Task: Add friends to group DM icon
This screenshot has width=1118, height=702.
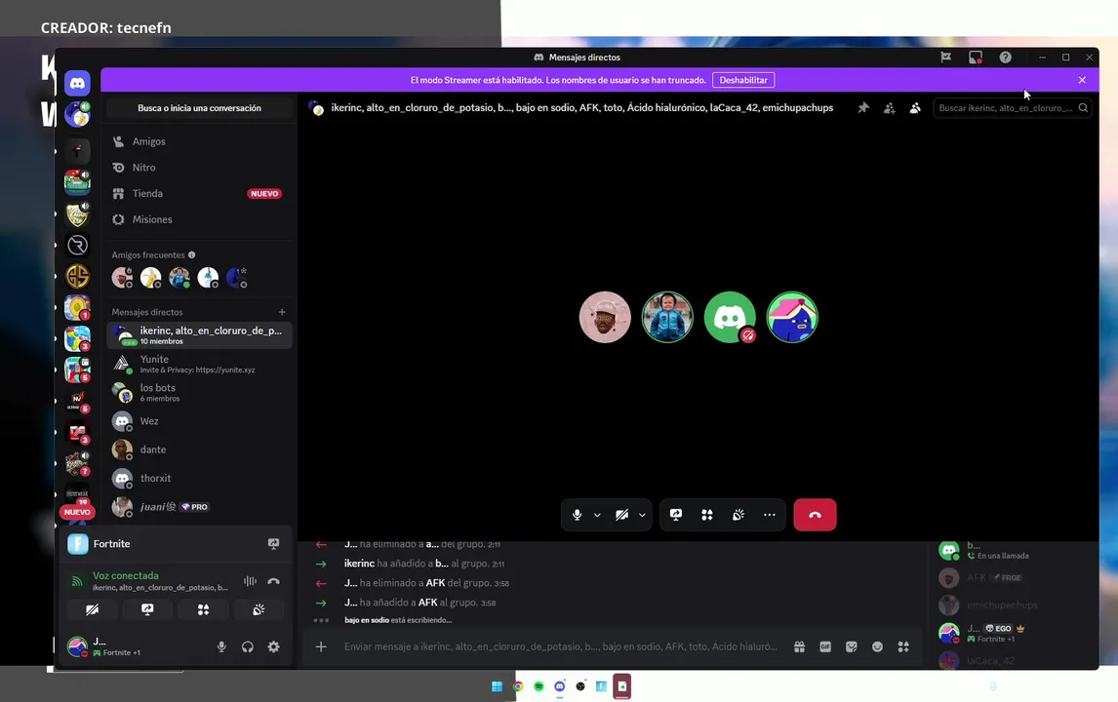Action: pos(889,108)
